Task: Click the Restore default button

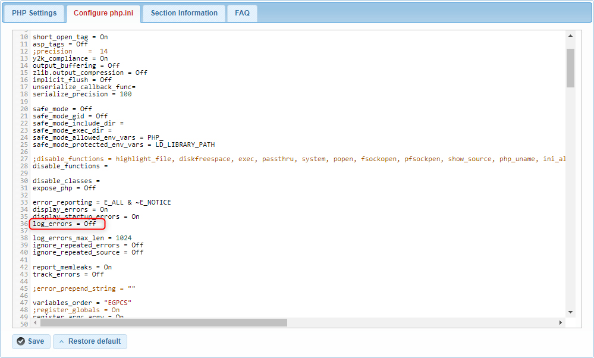Action: (90, 341)
